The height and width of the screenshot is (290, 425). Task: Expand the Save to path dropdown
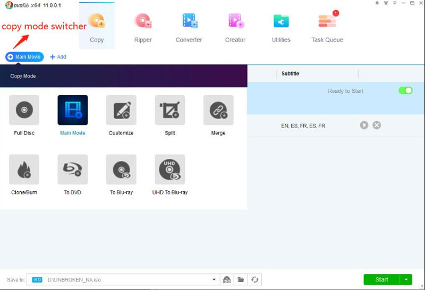[214, 280]
